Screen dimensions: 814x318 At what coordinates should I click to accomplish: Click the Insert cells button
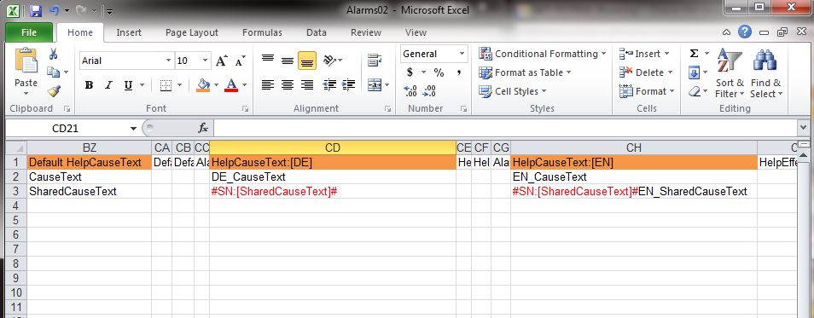644,54
